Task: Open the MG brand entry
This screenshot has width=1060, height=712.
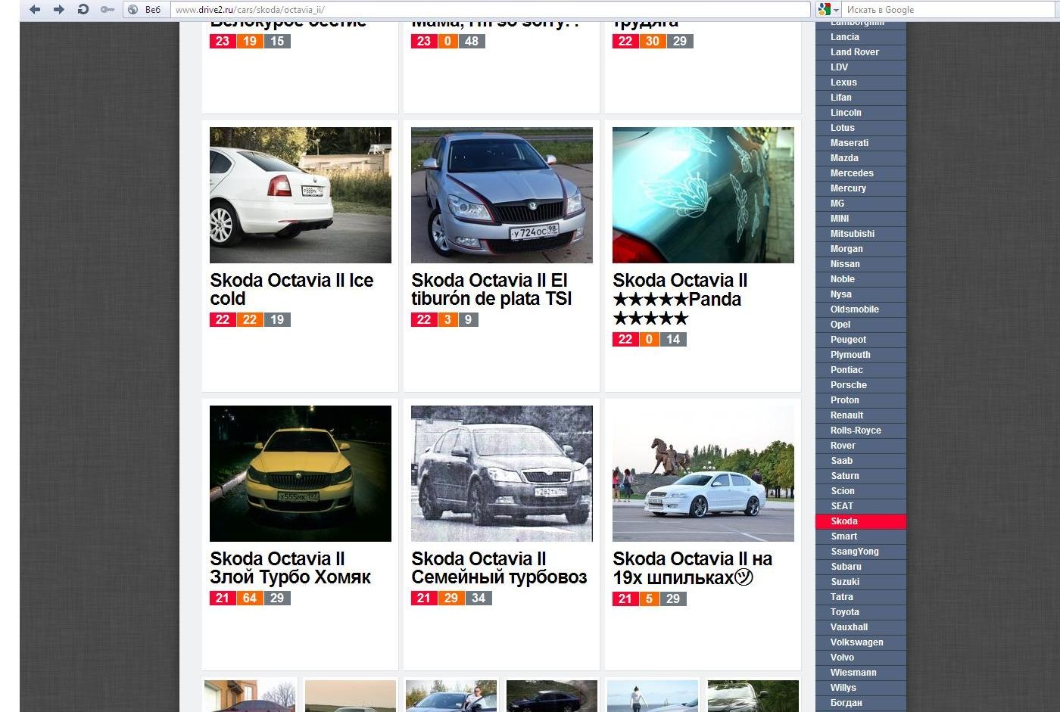Action: [x=861, y=204]
